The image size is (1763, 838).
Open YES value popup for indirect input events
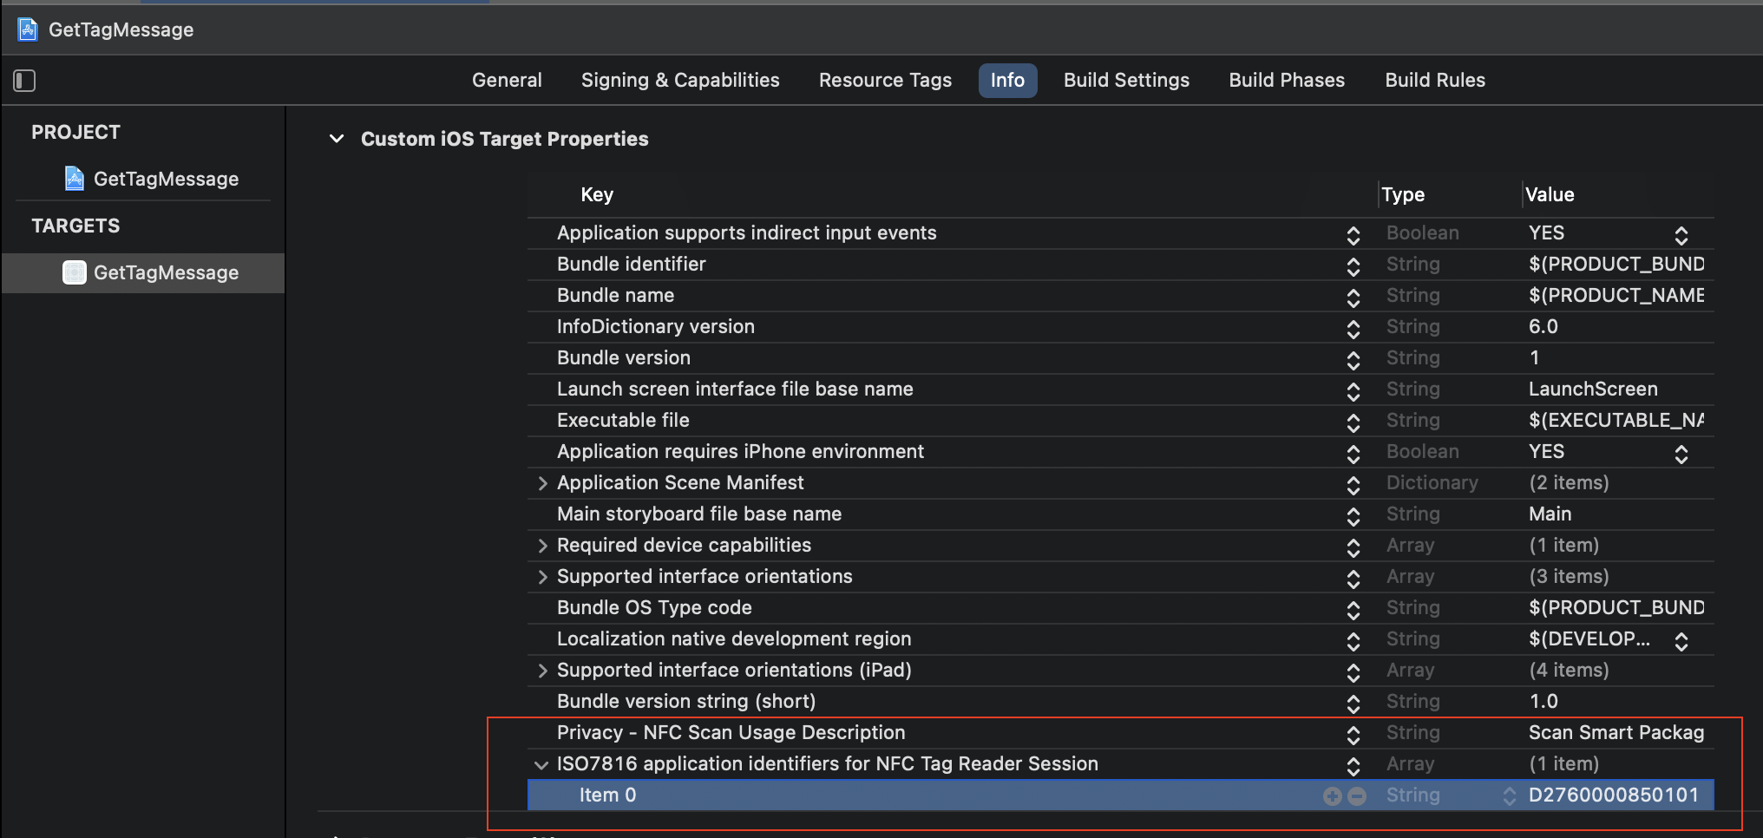click(x=1681, y=235)
